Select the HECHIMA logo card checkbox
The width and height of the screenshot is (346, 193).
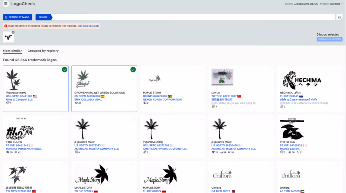[338, 70]
